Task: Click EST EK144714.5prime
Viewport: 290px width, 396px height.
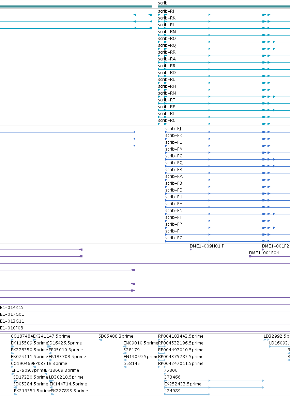Action: tap(68, 384)
